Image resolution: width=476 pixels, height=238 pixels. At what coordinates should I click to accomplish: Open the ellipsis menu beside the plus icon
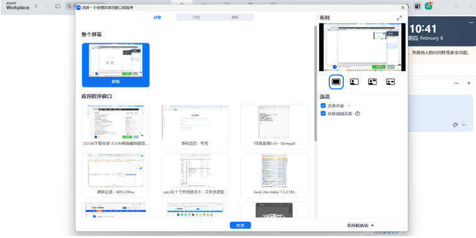(x=456, y=83)
